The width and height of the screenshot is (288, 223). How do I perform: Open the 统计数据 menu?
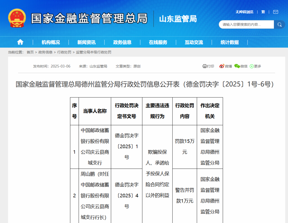(230, 42)
